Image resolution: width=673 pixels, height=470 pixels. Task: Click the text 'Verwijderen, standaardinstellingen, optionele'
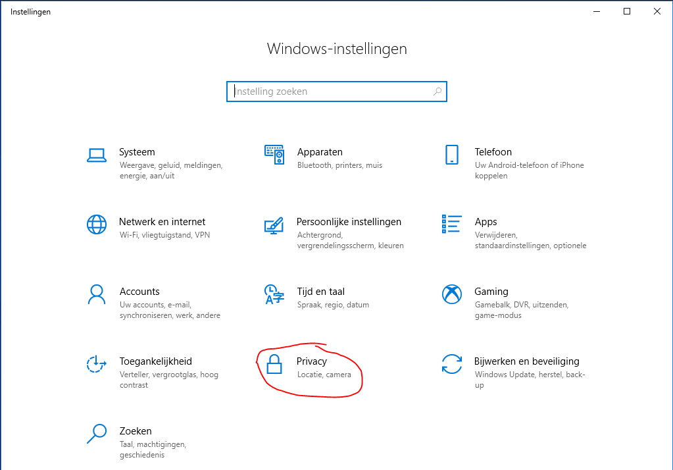pyautogui.click(x=530, y=240)
